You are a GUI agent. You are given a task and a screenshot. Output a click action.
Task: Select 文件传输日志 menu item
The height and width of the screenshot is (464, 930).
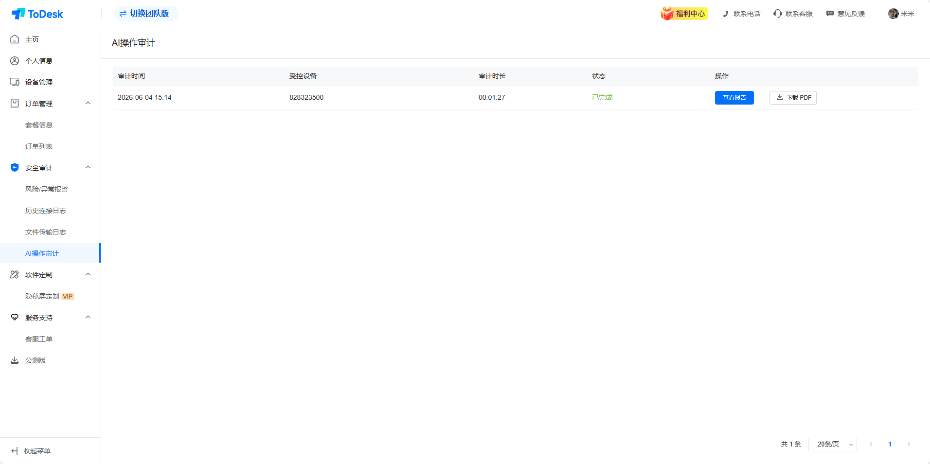46,232
